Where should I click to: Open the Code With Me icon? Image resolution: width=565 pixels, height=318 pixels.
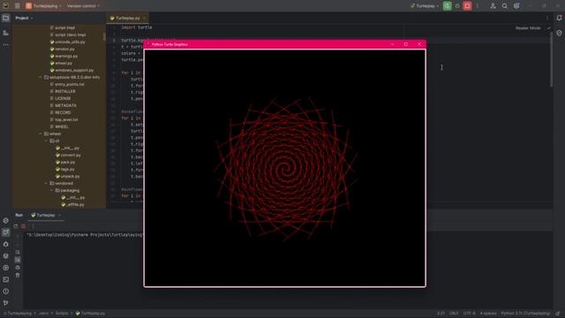(493, 6)
